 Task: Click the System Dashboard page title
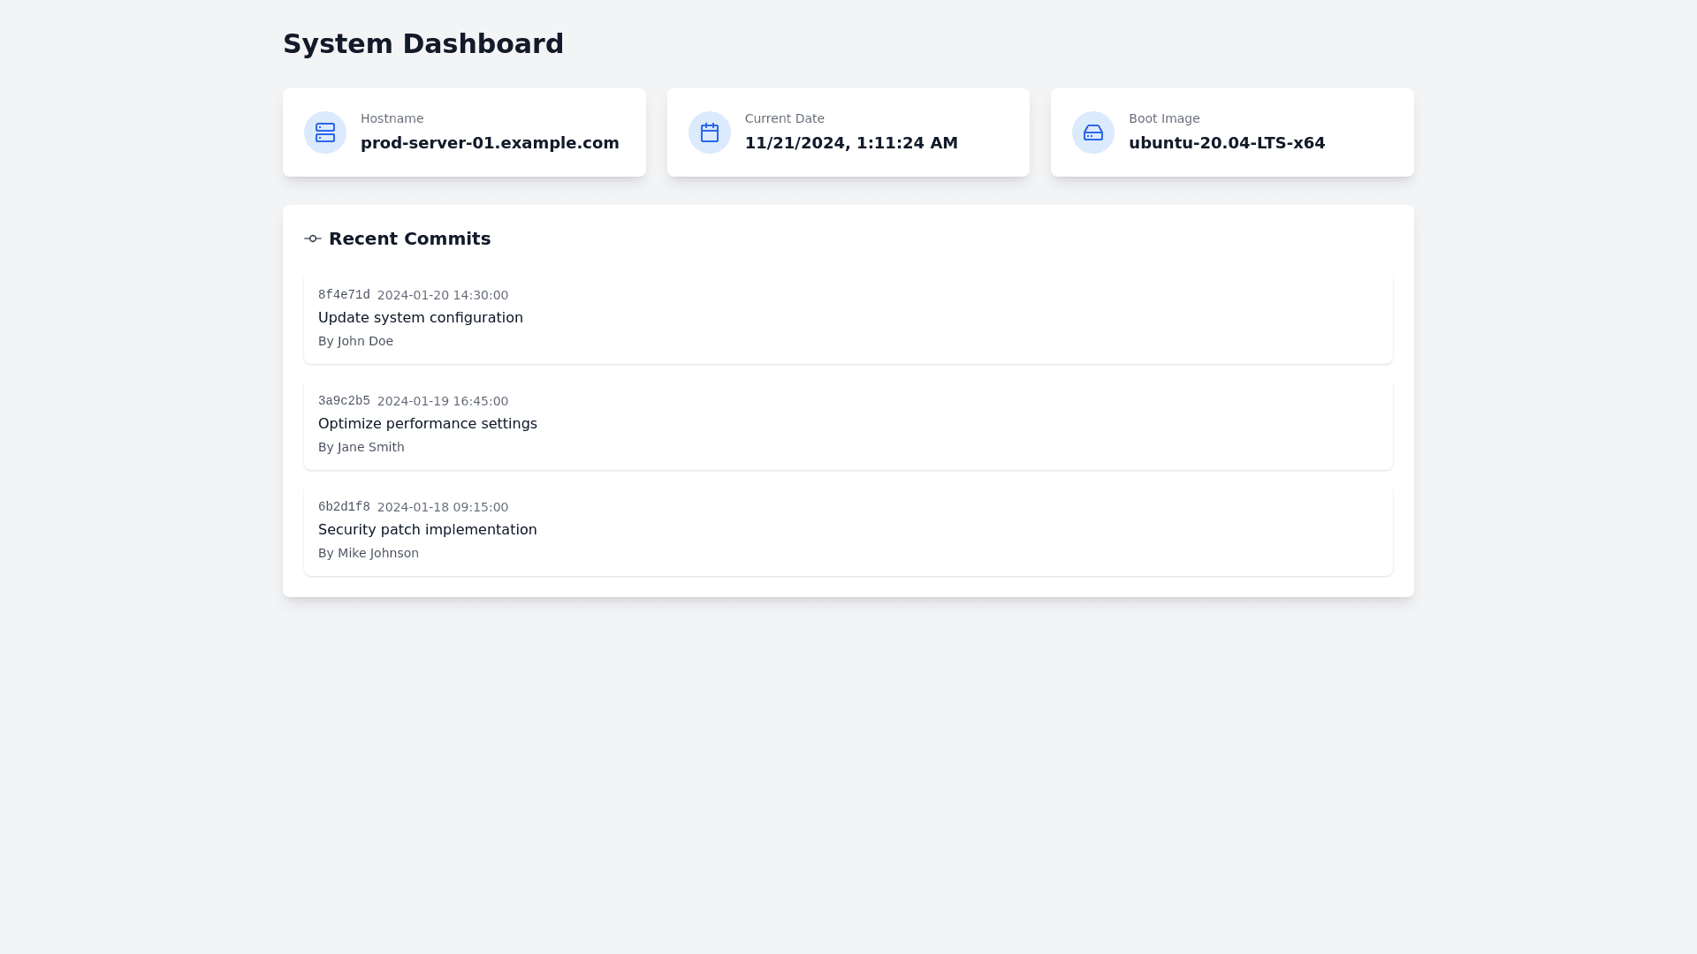click(x=422, y=44)
